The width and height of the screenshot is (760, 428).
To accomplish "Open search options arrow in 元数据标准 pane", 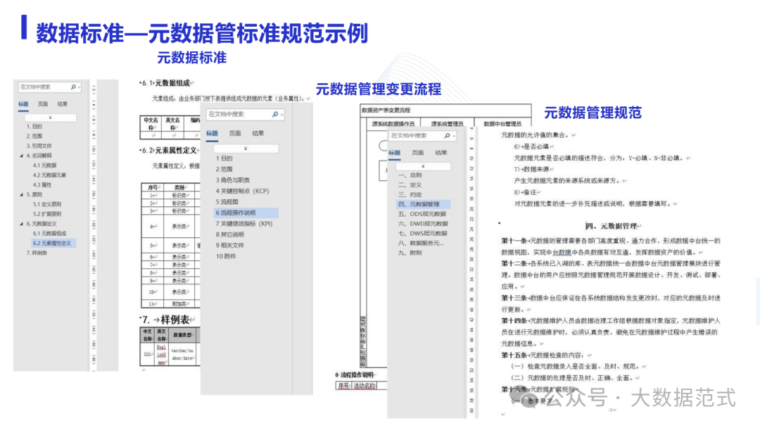I will click(x=79, y=88).
